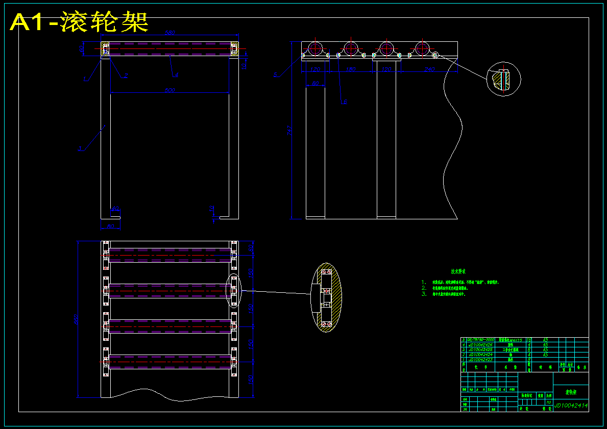Viewport: 607px width, 429px height.
Task: Click the yellow title text "A1-滚轮架"
Action: click(x=79, y=22)
